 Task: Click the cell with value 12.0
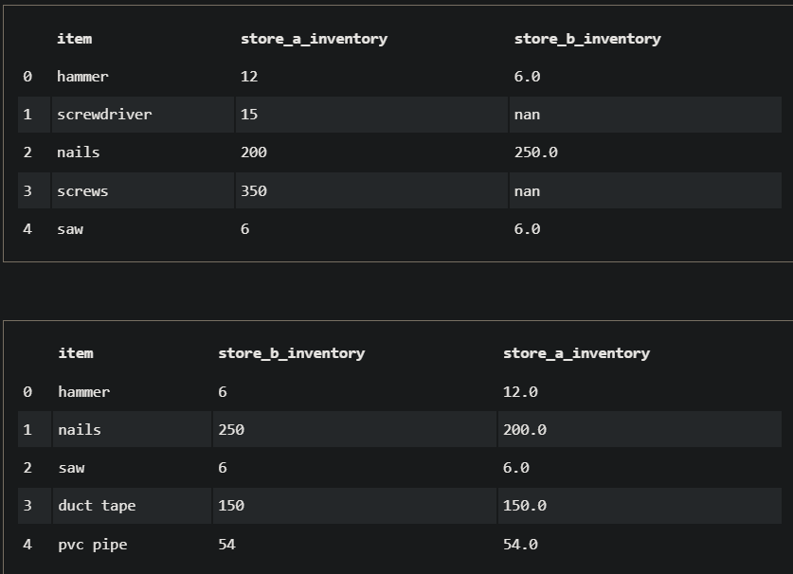520,392
